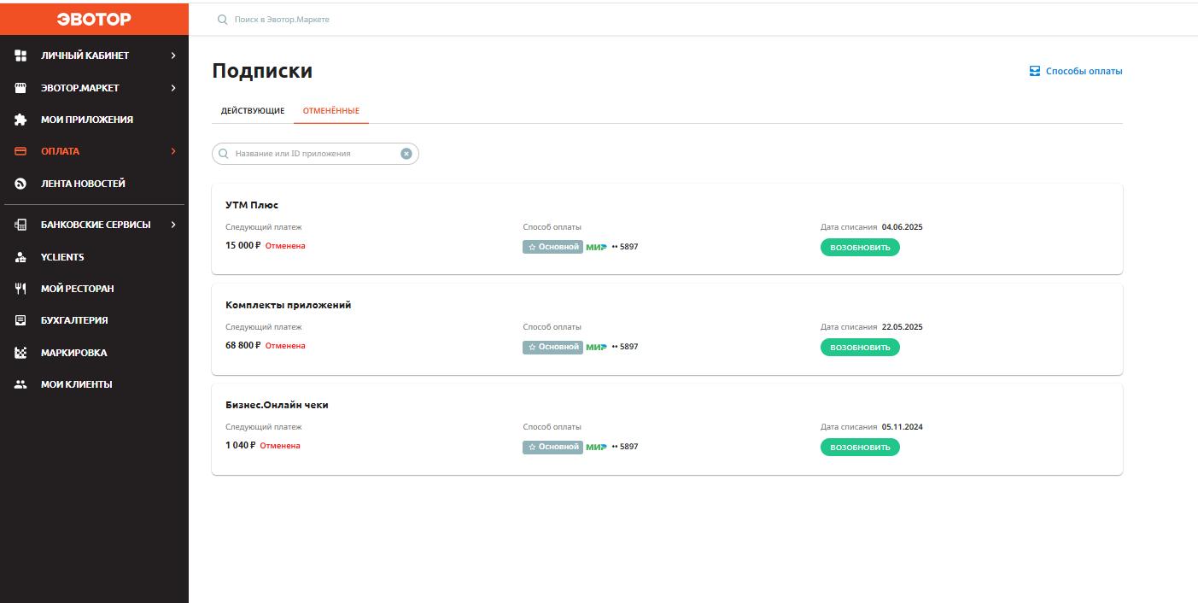Click Основной badge in Бизнес.Онлайн чеки card

(552, 447)
